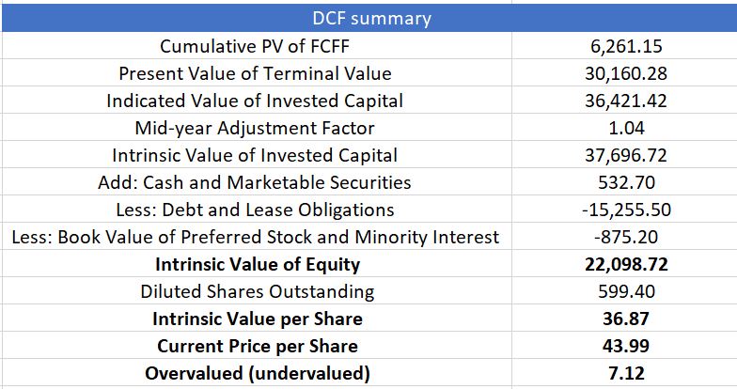
Task: Click the Add: Cash and Marketable Securities cell
Action: (x=254, y=182)
